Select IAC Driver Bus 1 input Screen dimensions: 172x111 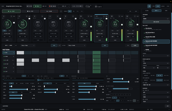click(x=156, y=33)
